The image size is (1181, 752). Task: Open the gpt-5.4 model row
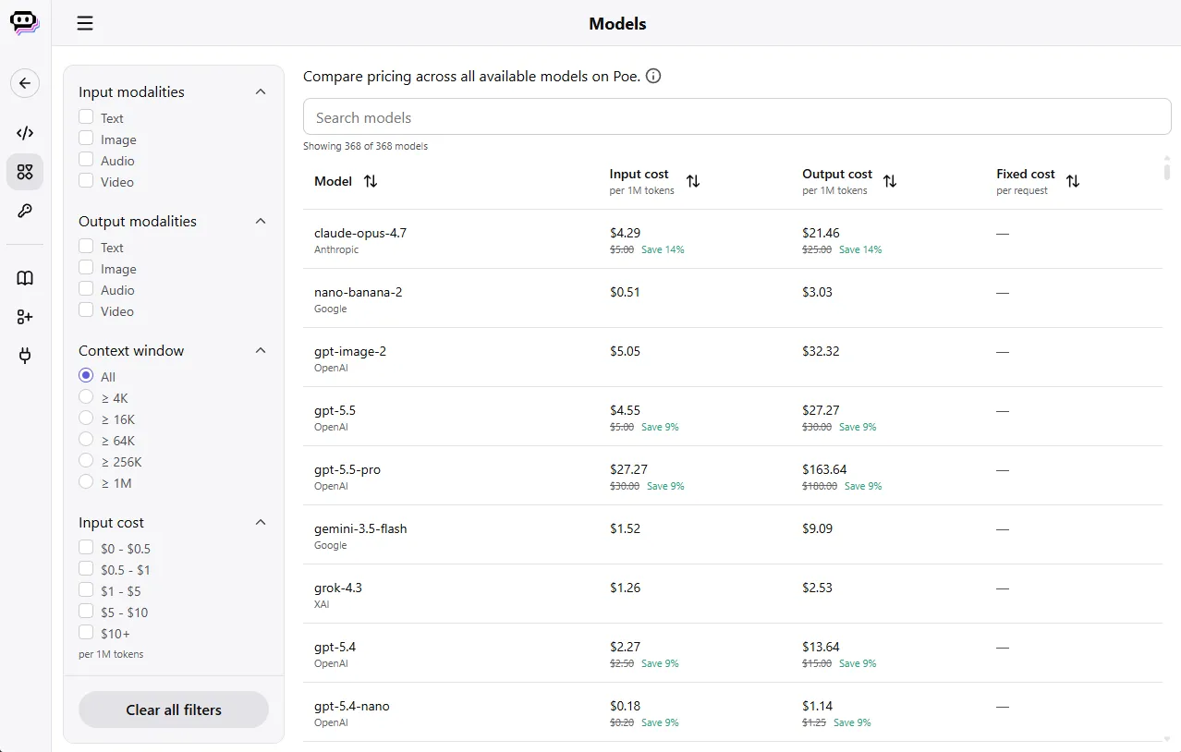[733, 653]
